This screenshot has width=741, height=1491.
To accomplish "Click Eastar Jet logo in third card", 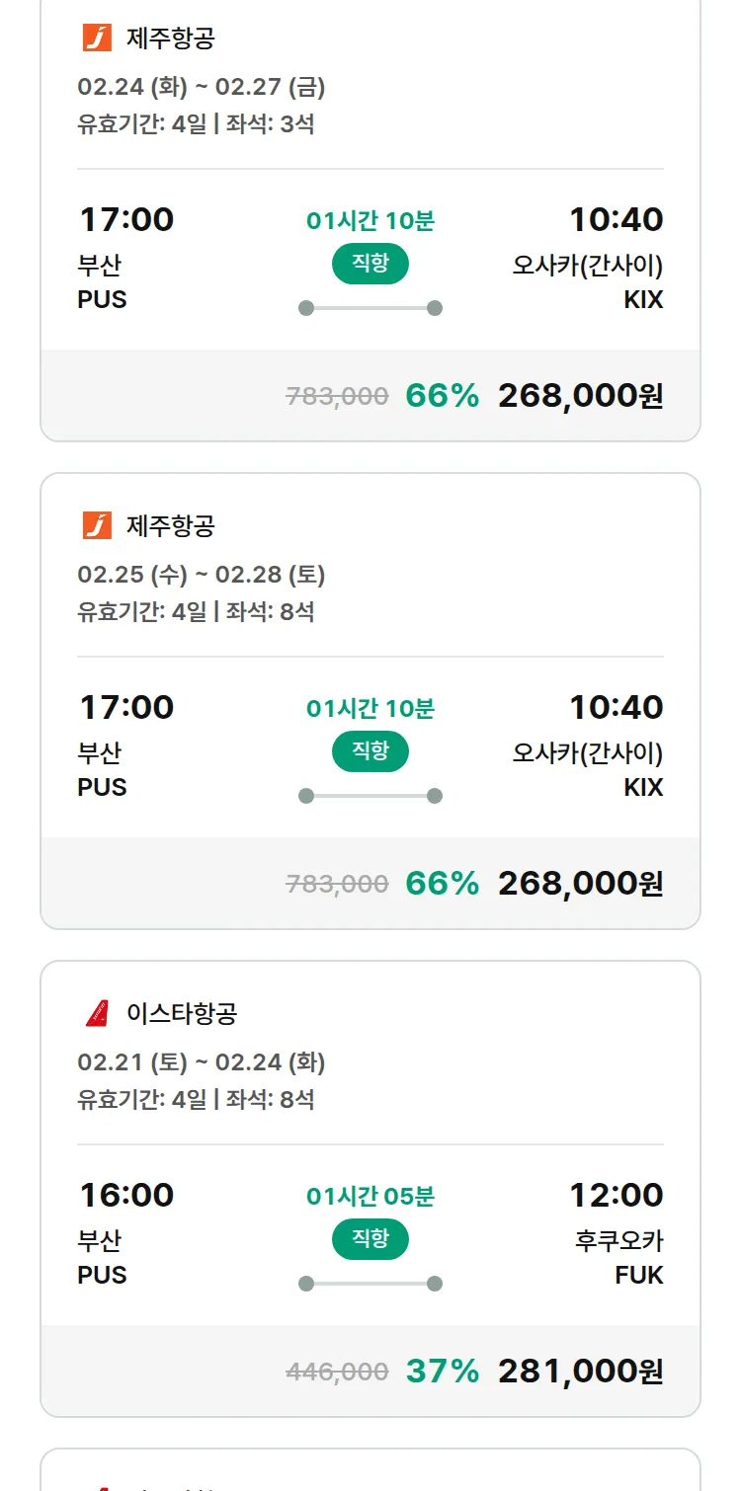I will click(x=97, y=1013).
